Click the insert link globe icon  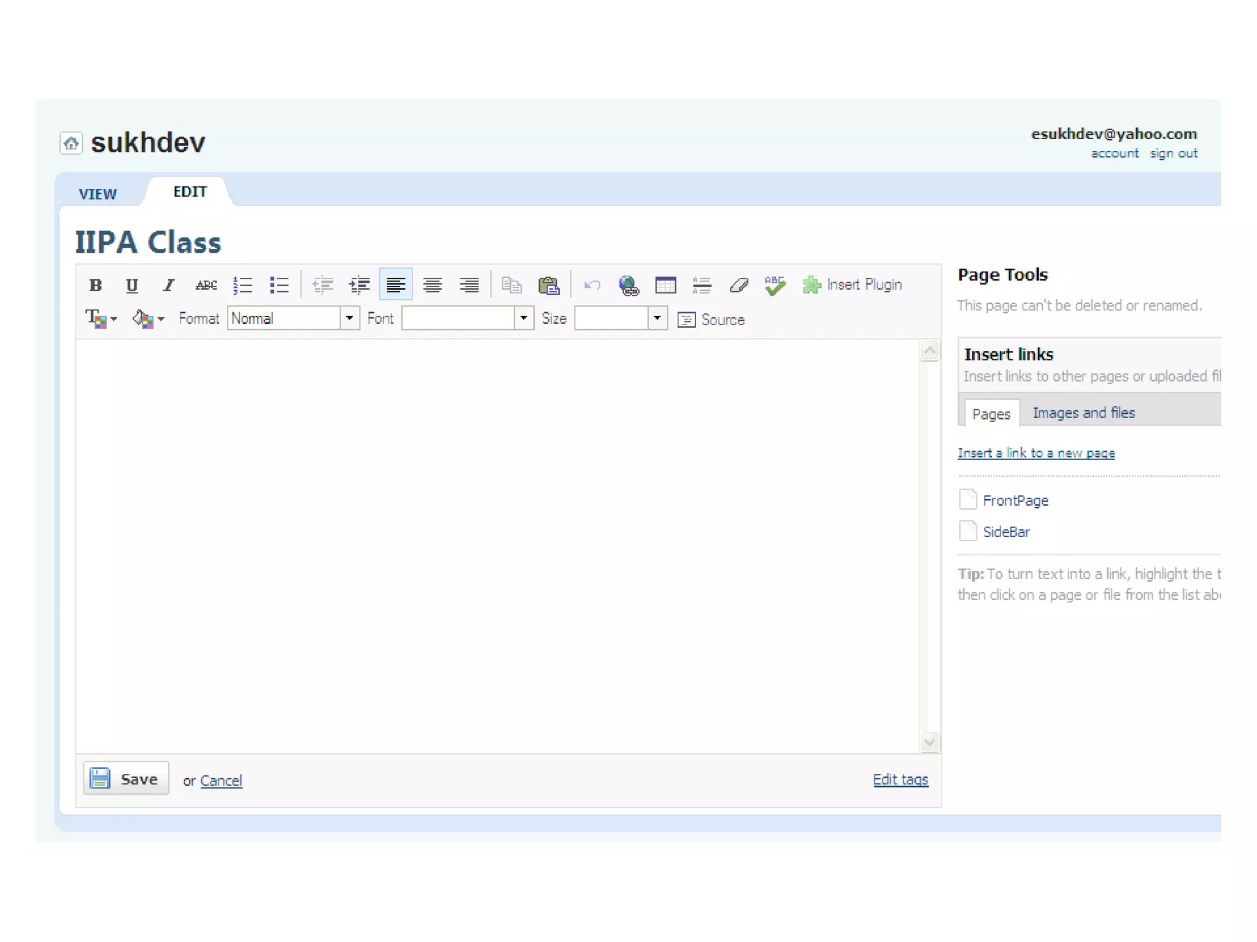click(x=628, y=285)
